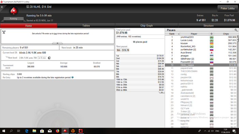Select player row GZ Funk
239x134 pixels.
click(x=201, y=108)
